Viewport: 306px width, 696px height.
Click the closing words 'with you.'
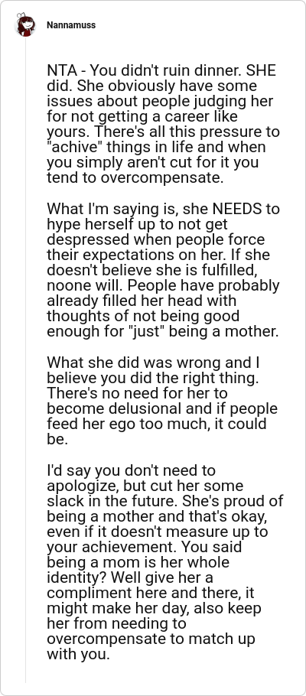[x=78, y=654]
